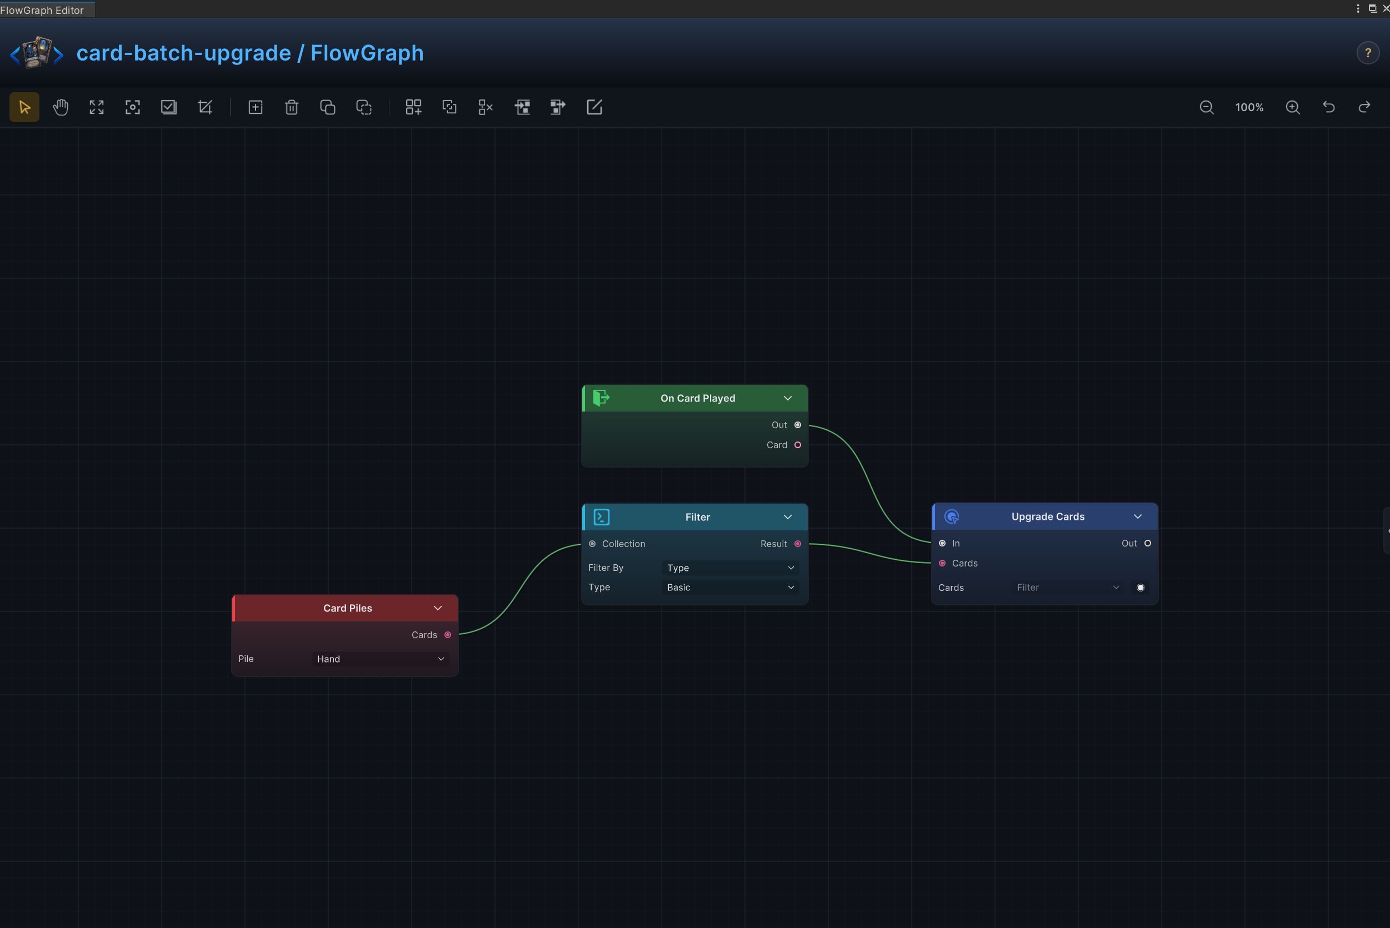
Task: Click the export-from-group arrow icon
Action: [558, 107]
